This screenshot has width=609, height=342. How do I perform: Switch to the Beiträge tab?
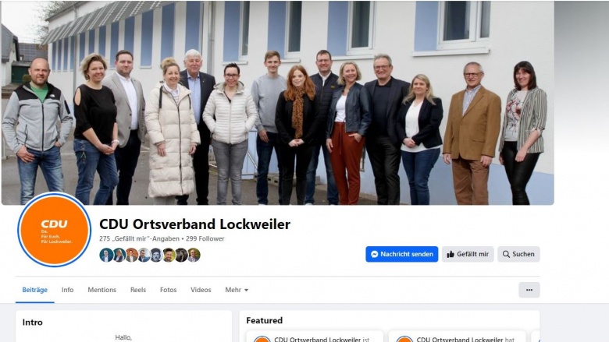tap(34, 290)
